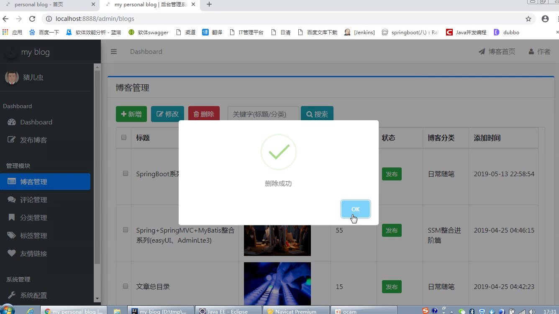This screenshot has width=559, height=314.
Task: Click the 修改 edit button
Action: coord(167,114)
